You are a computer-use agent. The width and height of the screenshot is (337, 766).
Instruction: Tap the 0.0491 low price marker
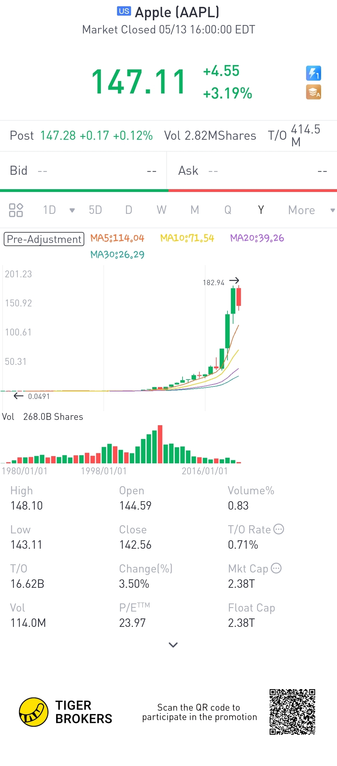pyautogui.click(x=39, y=396)
